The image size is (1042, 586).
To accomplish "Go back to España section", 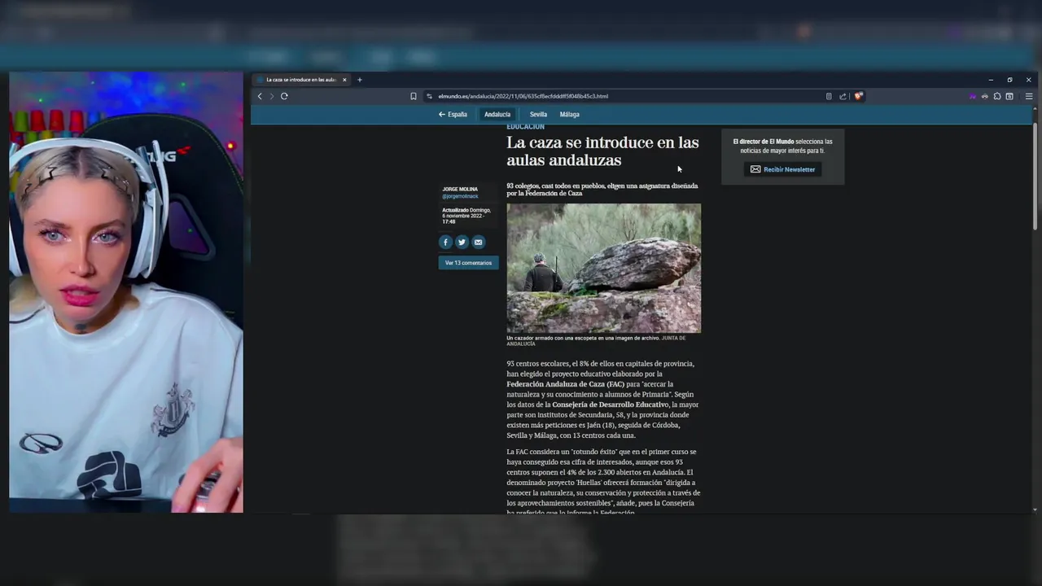I will [x=453, y=115].
